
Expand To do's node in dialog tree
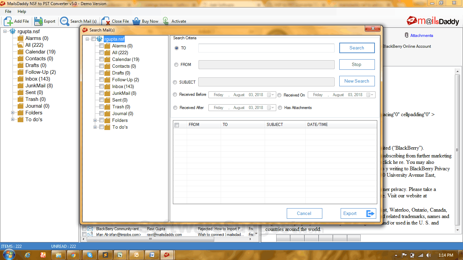click(95, 127)
